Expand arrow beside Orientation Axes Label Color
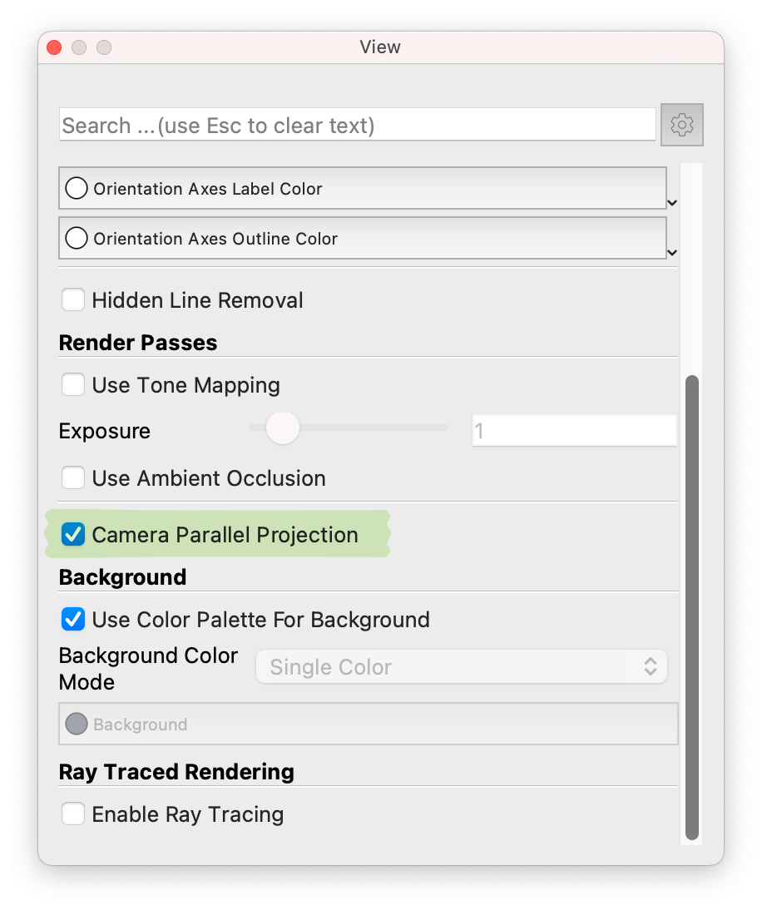Viewport: 762px width, 910px height. point(672,202)
